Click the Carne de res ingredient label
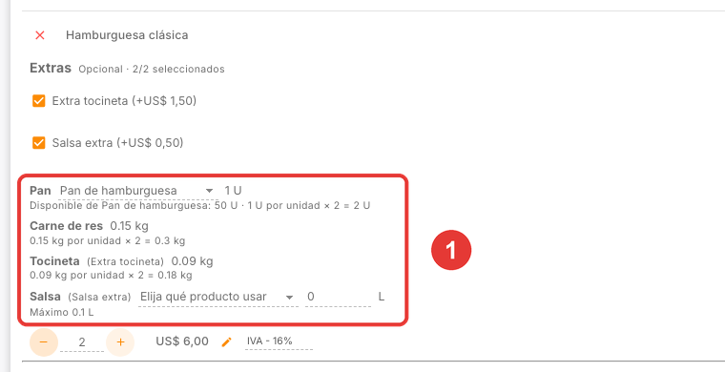Viewport: 725px width, 372px height. tap(66, 226)
